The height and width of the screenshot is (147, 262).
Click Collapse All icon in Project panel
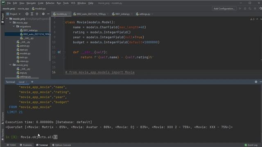(x=37, y=14)
